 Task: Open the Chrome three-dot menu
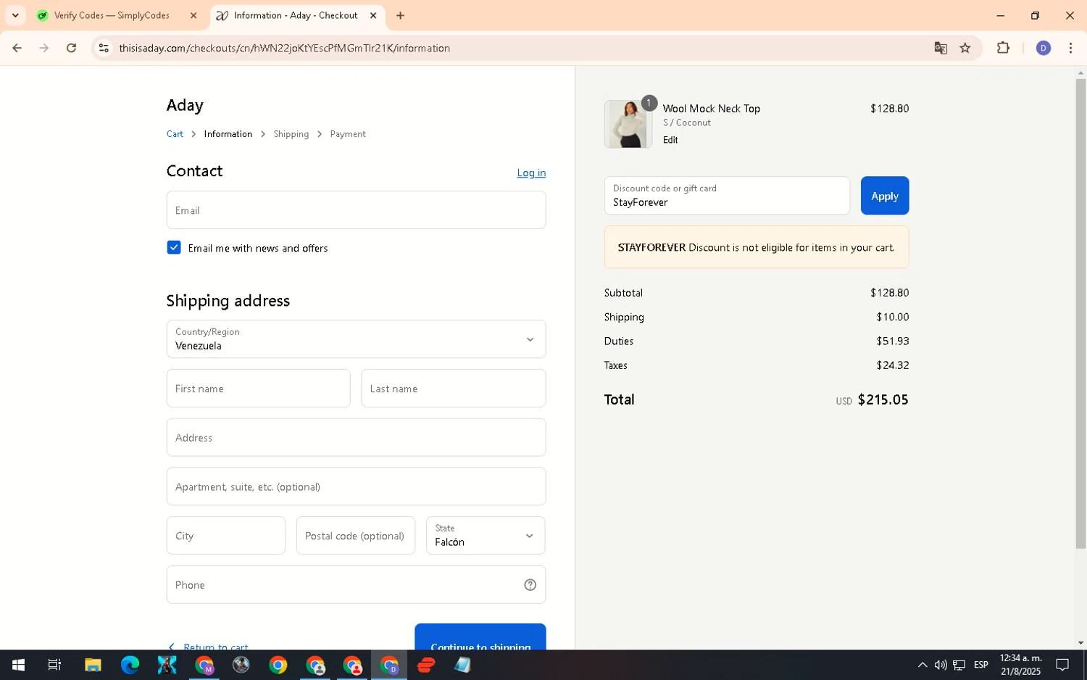click(x=1070, y=48)
